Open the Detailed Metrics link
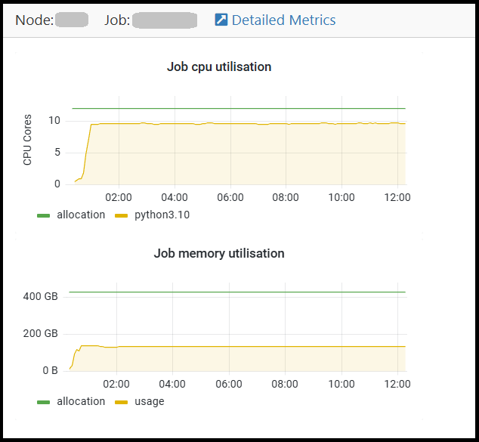This screenshot has height=442, width=479. pos(283,20)
